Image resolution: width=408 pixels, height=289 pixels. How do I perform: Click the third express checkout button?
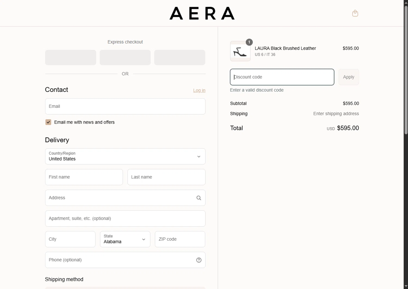point(180,57)
